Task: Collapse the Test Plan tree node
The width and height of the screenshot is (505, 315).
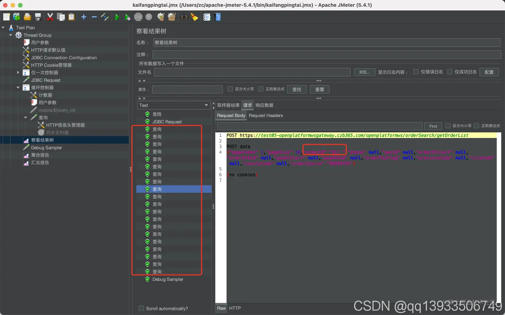Action: point(3,28)
